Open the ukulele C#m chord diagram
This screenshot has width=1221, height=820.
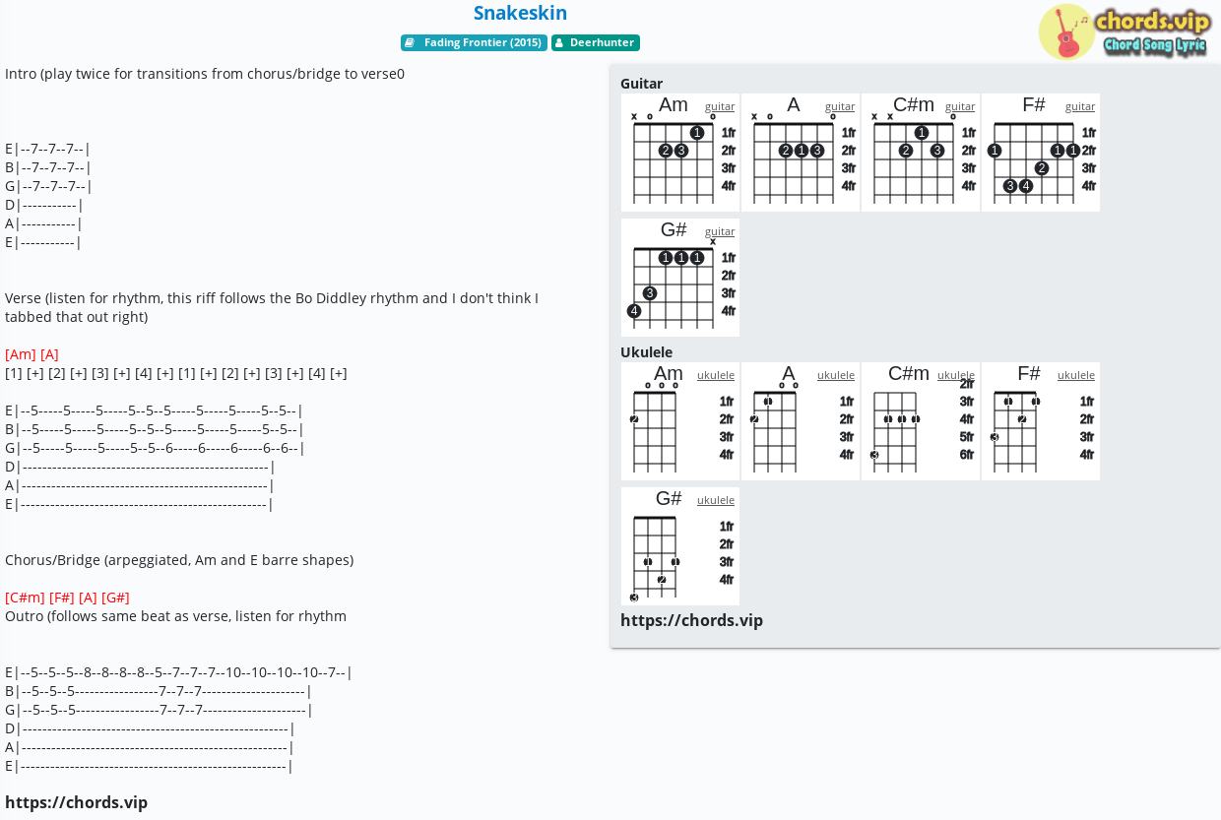tap(921, 421)
